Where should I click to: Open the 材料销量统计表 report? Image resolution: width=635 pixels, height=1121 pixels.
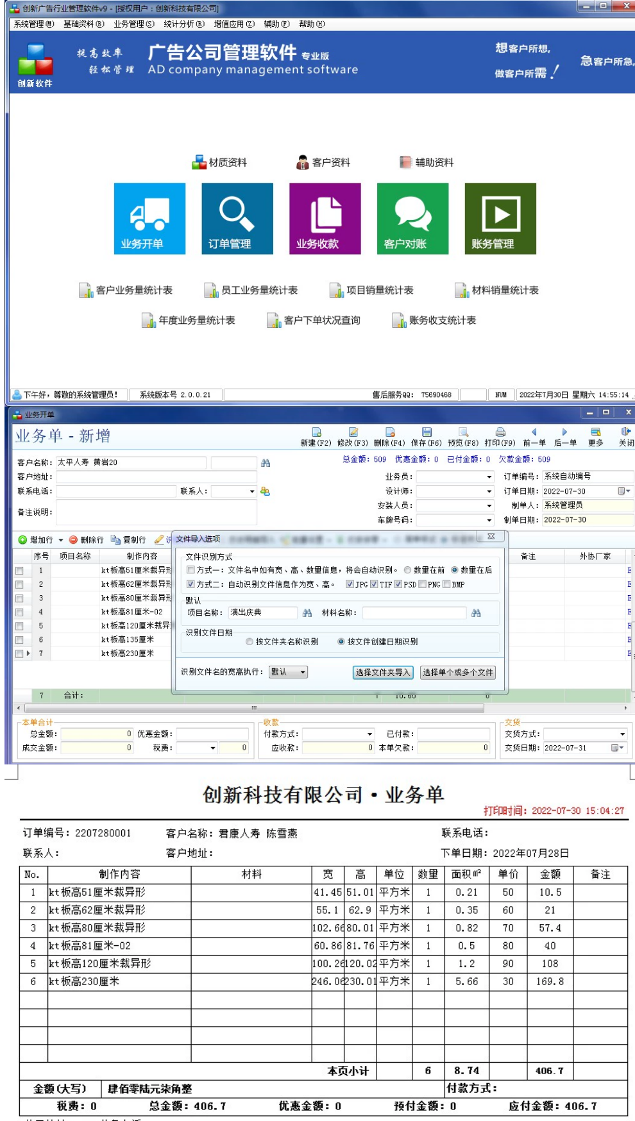[496, 291]
